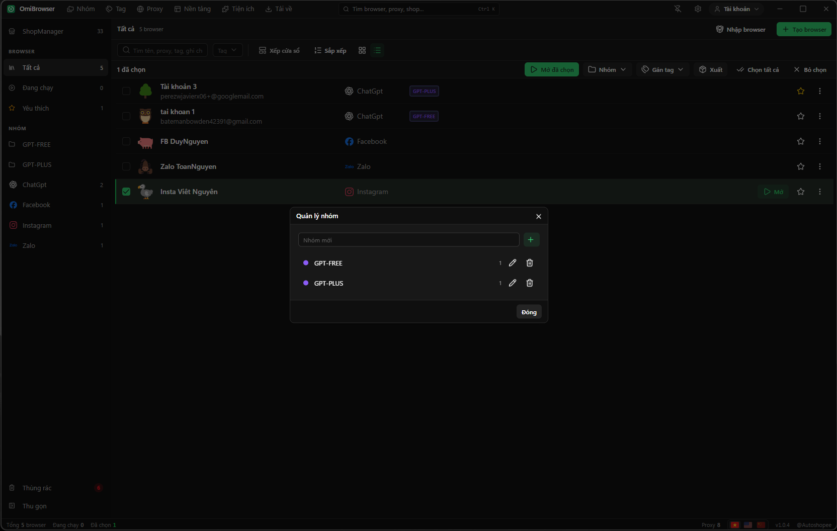This screenshot has width=837, height=531.
Task: Open the Sắp xếp sort menu
Action: pos(330,50)
